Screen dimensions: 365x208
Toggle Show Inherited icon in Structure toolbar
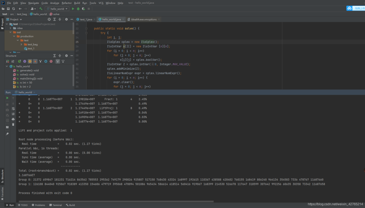(x=41, y=61)
